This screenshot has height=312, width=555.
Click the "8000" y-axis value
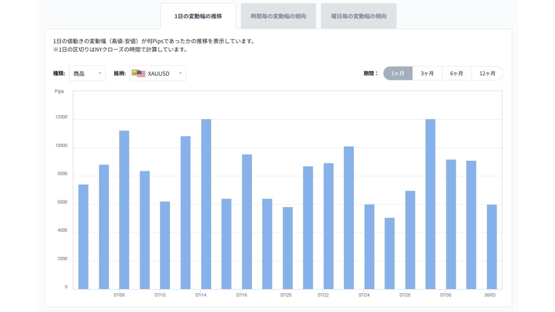pos(62,174)
